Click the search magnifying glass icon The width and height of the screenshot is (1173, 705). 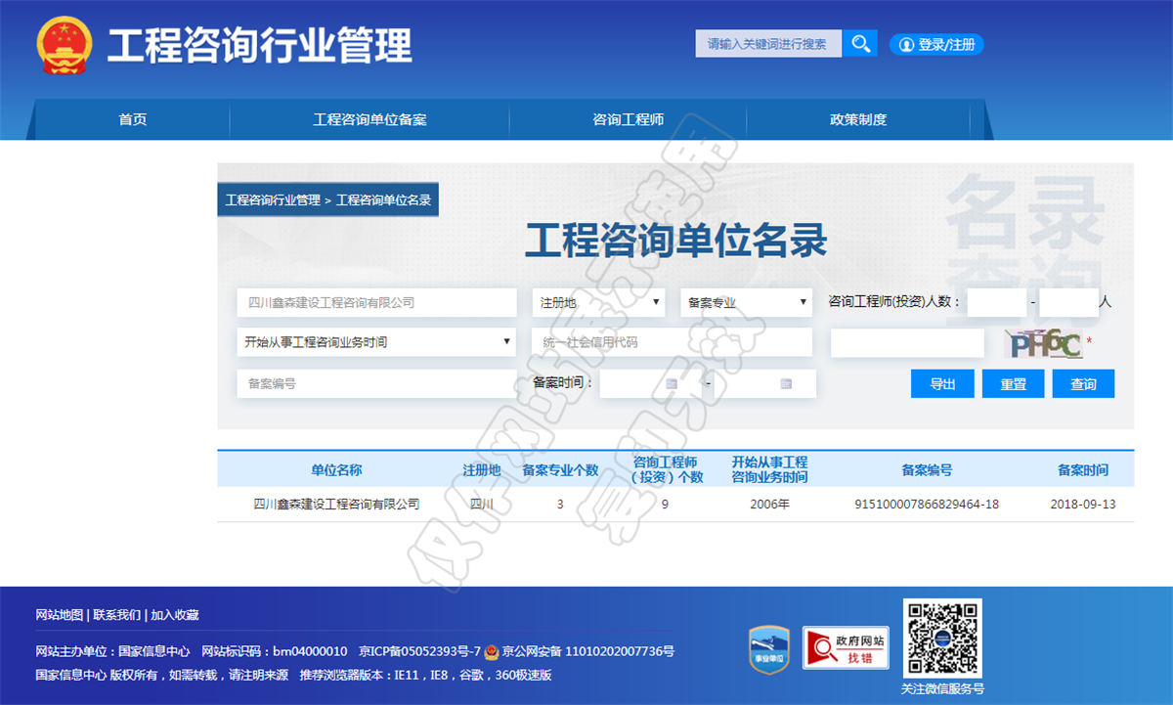tap(860, 43)
